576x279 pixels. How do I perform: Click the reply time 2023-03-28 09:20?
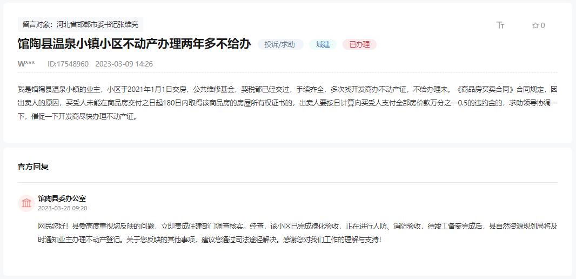click(63, 208)
